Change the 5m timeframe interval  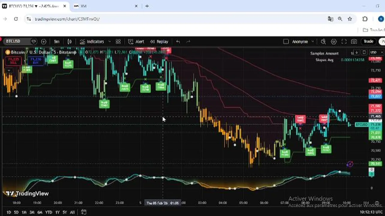57,41
